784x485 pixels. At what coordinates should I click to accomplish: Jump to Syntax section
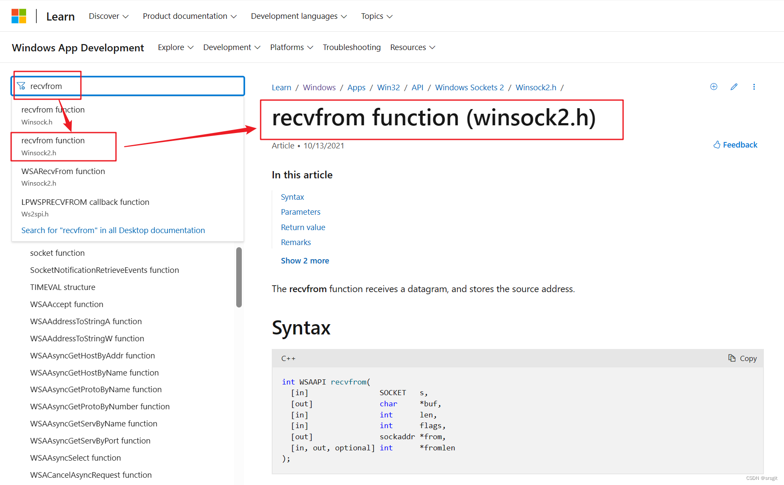point(292,197)
